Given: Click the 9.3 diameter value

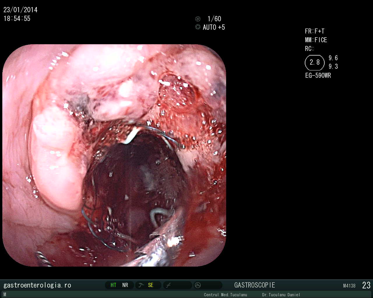Looking at the screenshot, I should pos(333,66).
